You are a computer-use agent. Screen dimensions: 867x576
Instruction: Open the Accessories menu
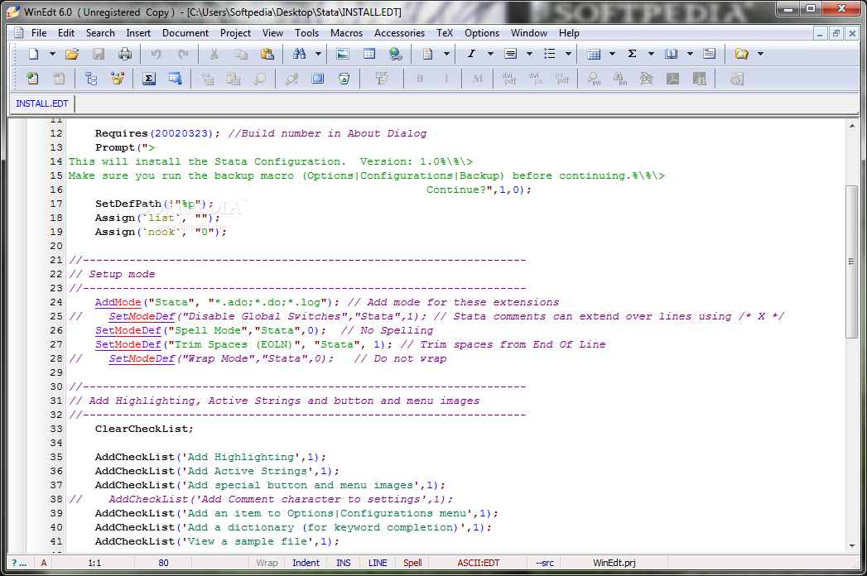399,33
